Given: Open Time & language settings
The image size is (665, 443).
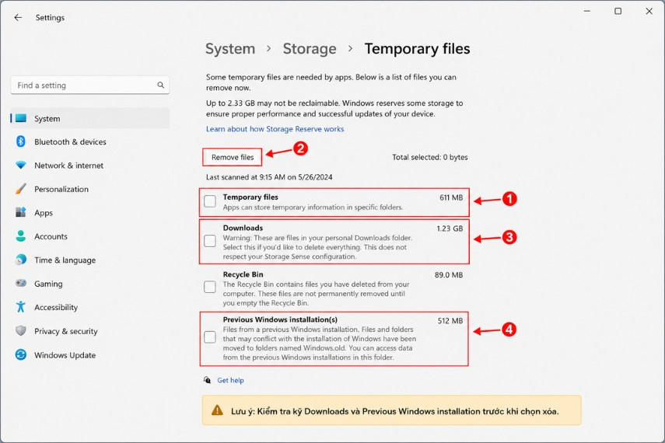Looking at the screenshot, I should click(90, 260).
